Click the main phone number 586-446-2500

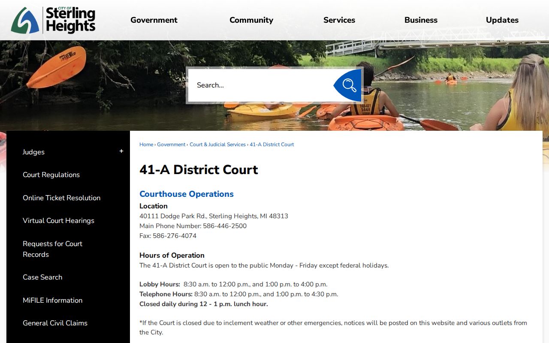pyautogui.click(x=225, y=226)
